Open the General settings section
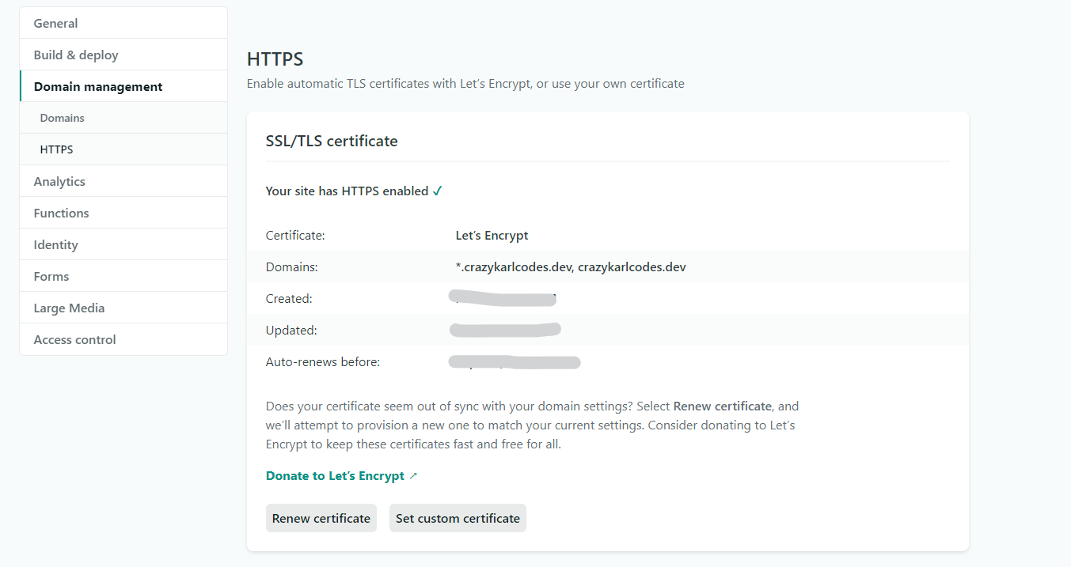Screen dimensions: 1071x567 click(x=55, y=24)
